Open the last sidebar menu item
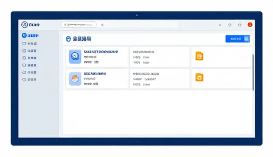This screenshot has width=273, height=157. pyautogui.click(x=29, y=79)
